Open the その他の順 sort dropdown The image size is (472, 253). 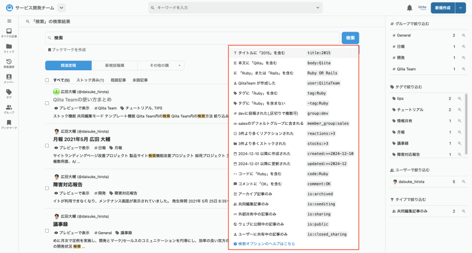[x=161, y=65]
